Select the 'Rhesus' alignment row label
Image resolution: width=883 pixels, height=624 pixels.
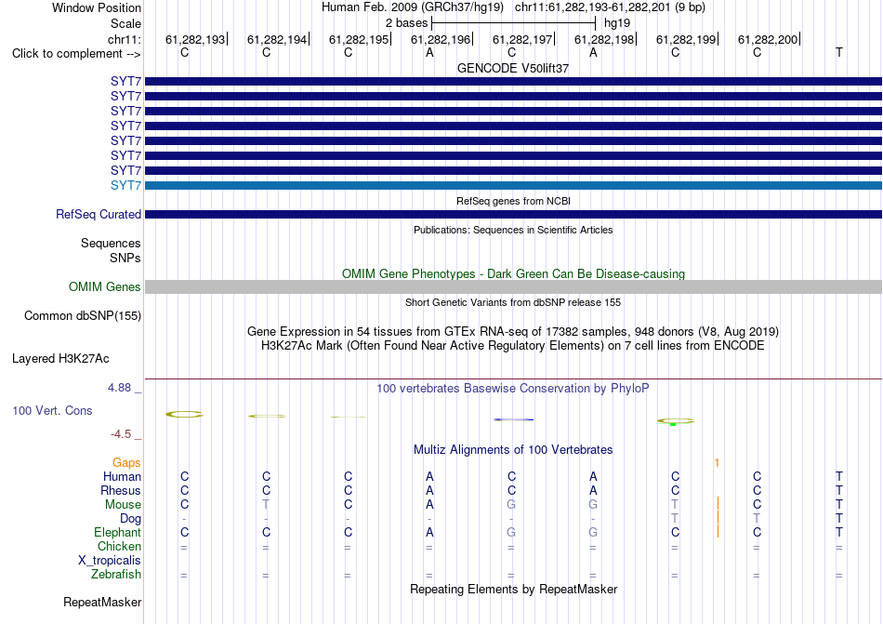(x=121, y=490)
